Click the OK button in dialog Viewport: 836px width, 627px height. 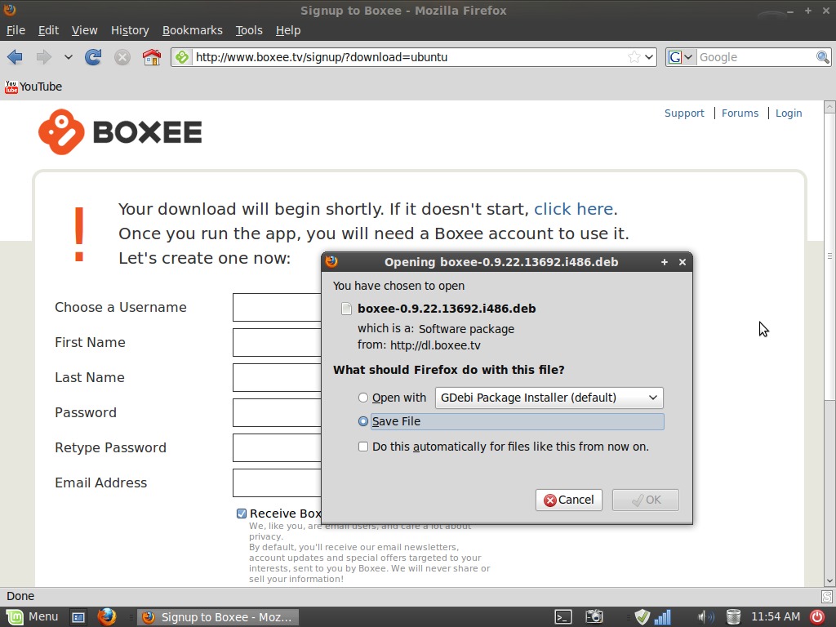coord(646,500)
